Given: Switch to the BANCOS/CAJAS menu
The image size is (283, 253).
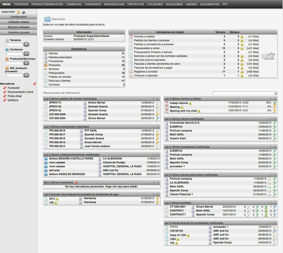Looking at the screenshot, I should (114, 4).
